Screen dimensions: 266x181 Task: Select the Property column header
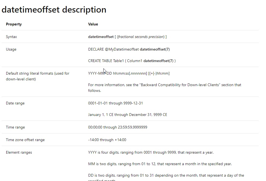coord(14,24)
